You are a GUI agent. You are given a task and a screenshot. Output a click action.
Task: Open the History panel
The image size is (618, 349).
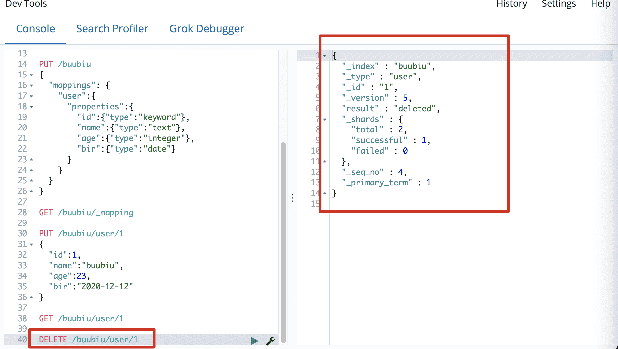pyautogui.click(x=511, y=4)
